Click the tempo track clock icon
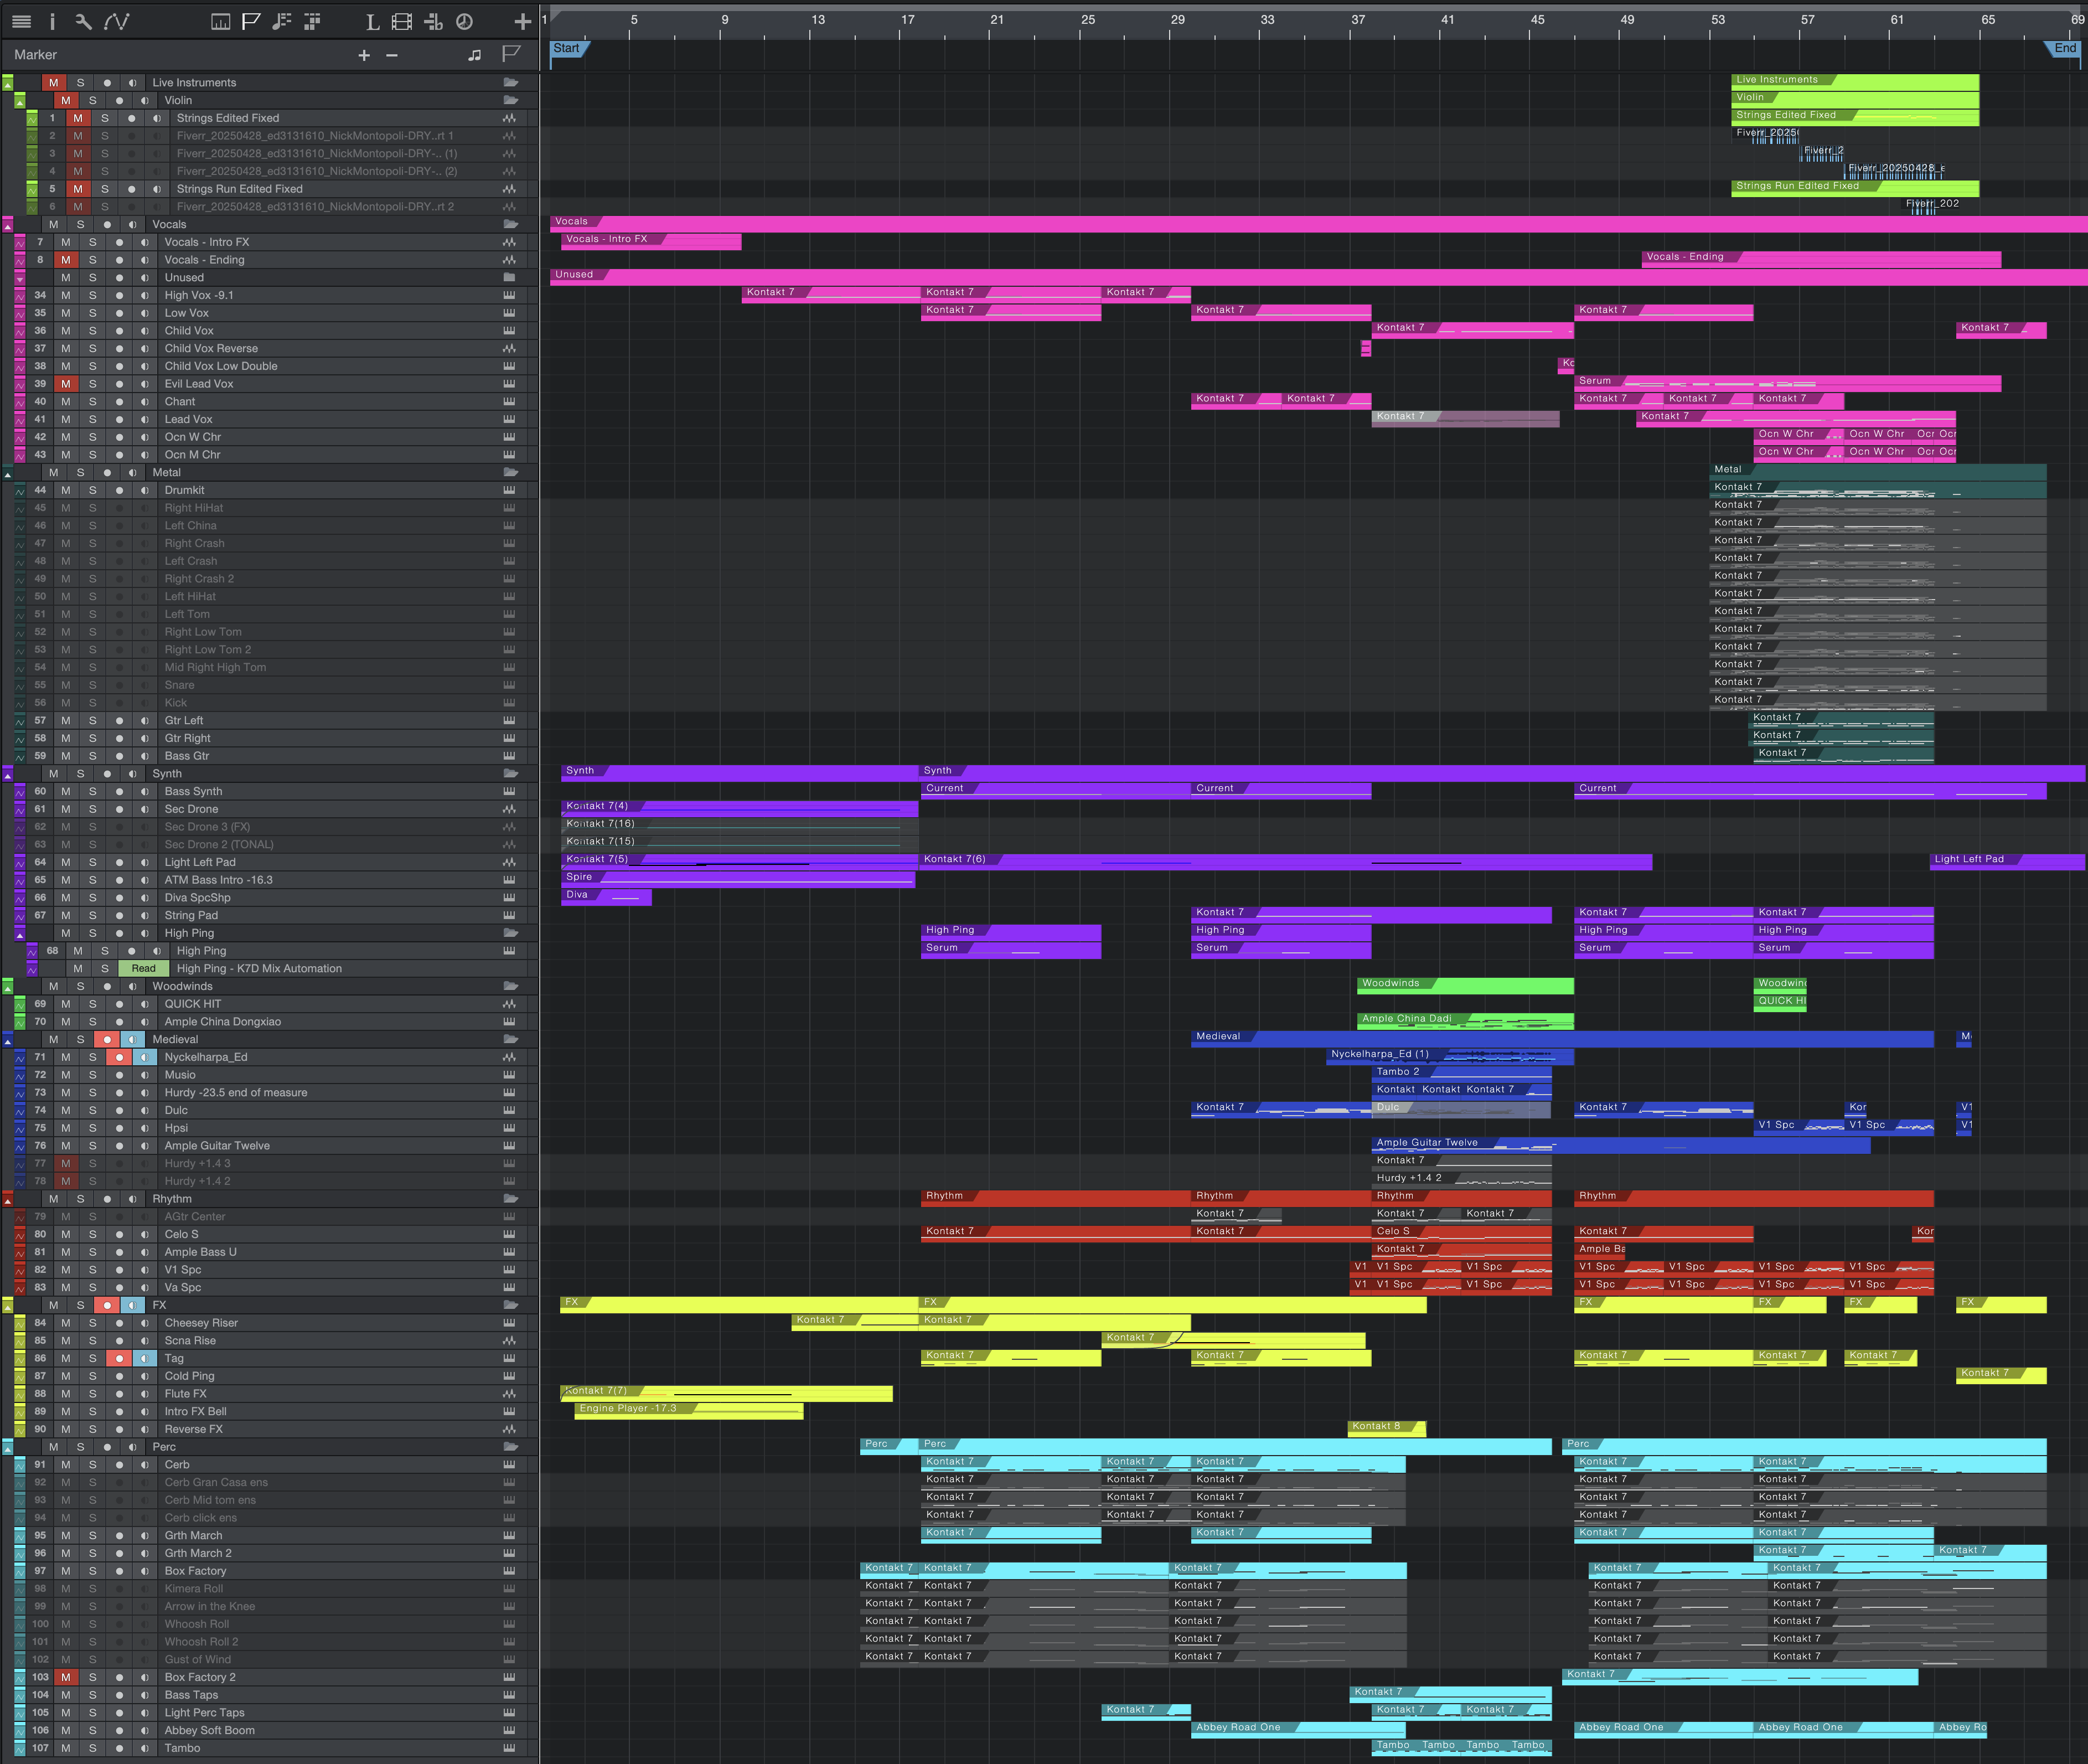This screenshot has width=2088, height=1764. [464, 21]
